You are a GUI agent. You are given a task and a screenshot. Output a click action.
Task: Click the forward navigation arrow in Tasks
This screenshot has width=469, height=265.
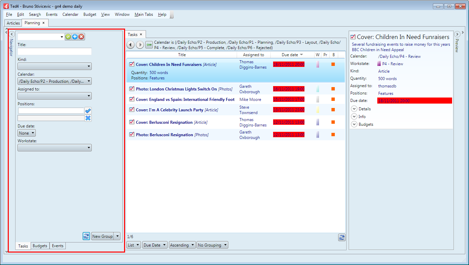coord(140,45)
